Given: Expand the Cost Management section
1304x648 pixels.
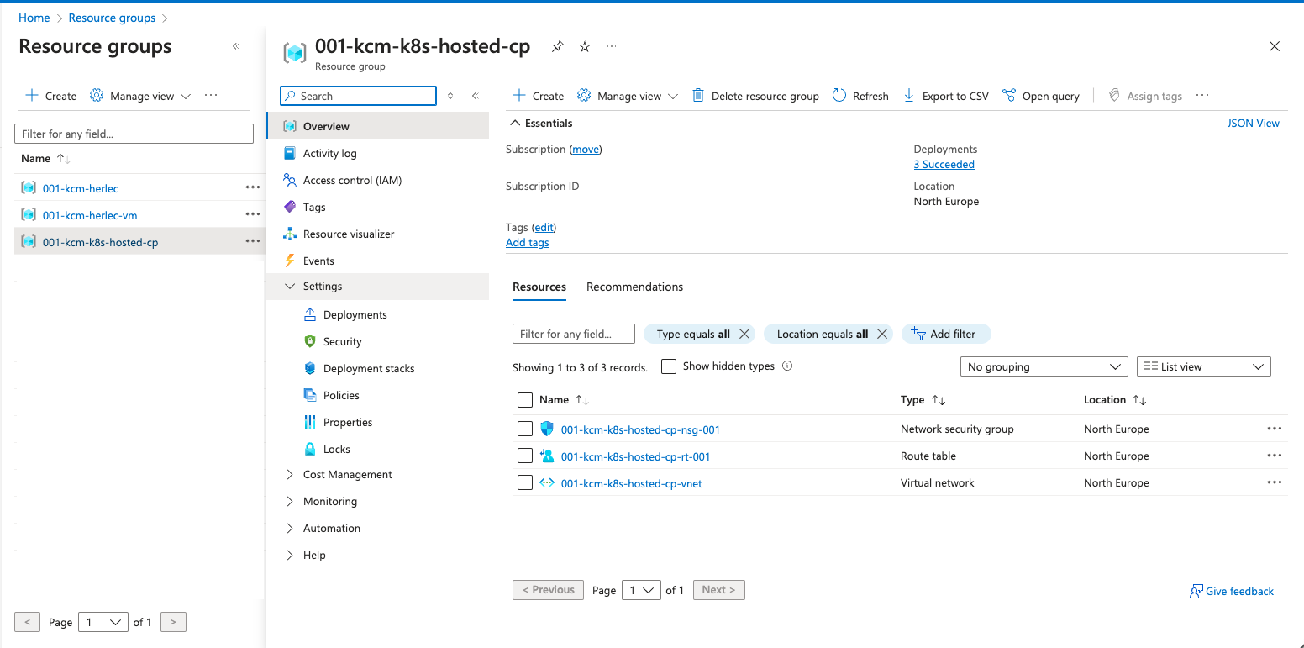Looking at the screenshot, I should tap(347, 474).
